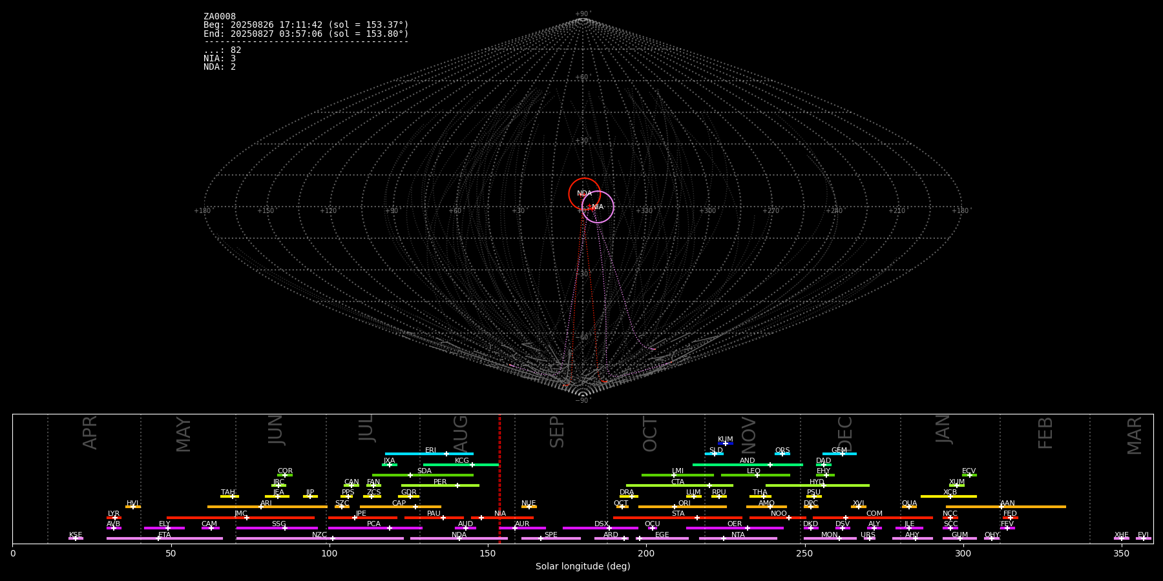Click the KCG shower bar in timeline

(x=461, y=464)
